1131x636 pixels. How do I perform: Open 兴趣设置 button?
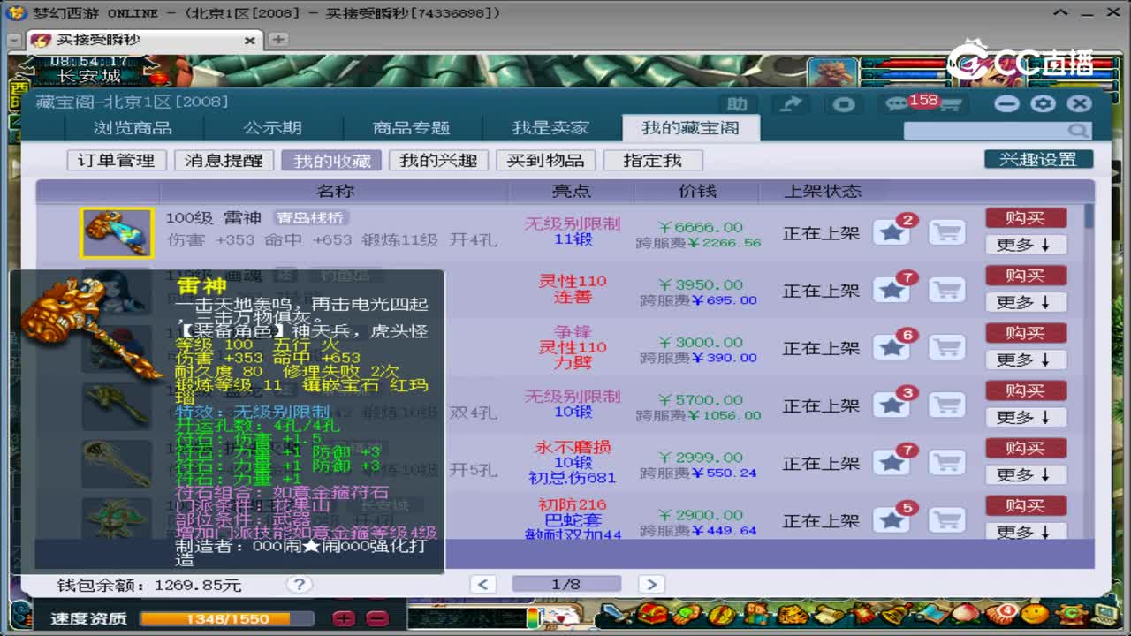[x=1038, y=159]
